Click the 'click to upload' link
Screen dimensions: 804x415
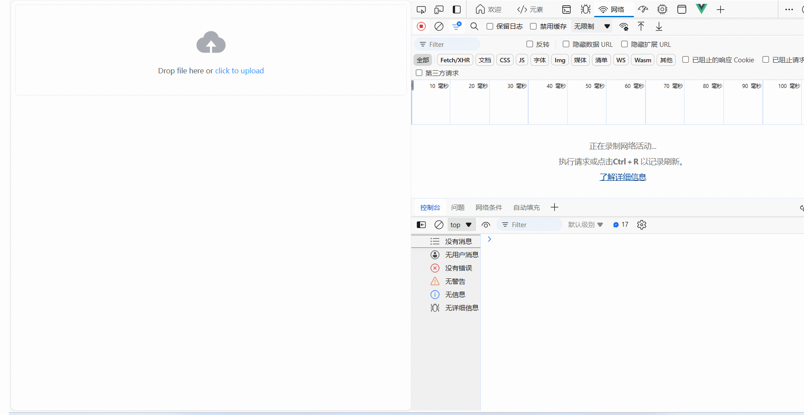(240, 71)
